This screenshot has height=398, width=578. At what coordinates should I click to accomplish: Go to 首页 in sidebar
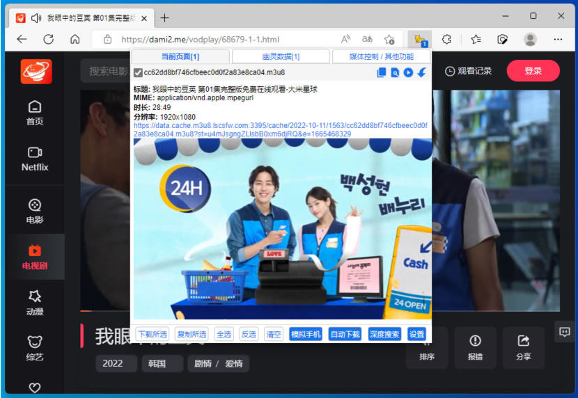coord(35,113)
